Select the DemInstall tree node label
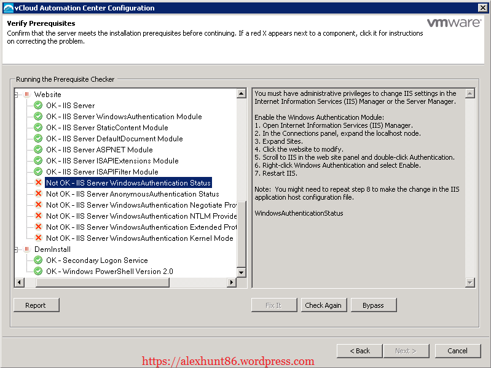491x368 pixels. click(52, 249)
